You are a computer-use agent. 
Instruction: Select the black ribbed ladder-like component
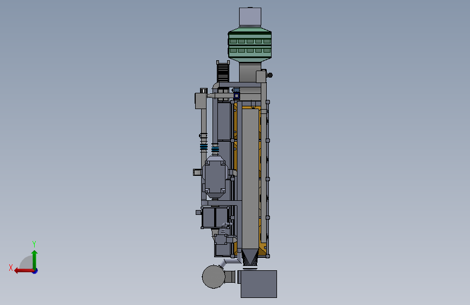click(x=223, y=72)
